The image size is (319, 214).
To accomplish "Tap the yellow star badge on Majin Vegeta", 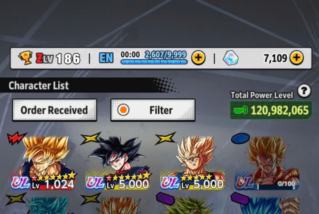I will 165,138.
